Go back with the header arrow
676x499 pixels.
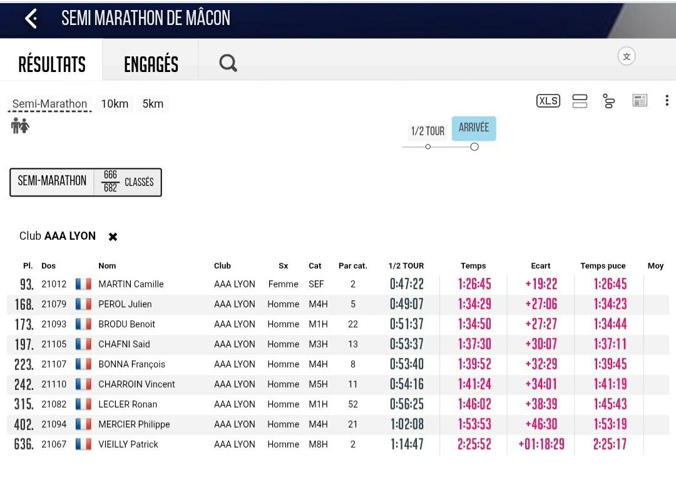coord(31,19)
